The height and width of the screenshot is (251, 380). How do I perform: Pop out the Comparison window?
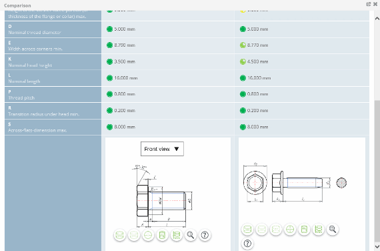(369, 4)
